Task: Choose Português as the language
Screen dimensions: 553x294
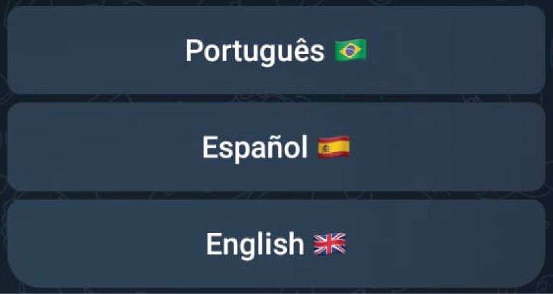Action: click(x=276, y=50)
